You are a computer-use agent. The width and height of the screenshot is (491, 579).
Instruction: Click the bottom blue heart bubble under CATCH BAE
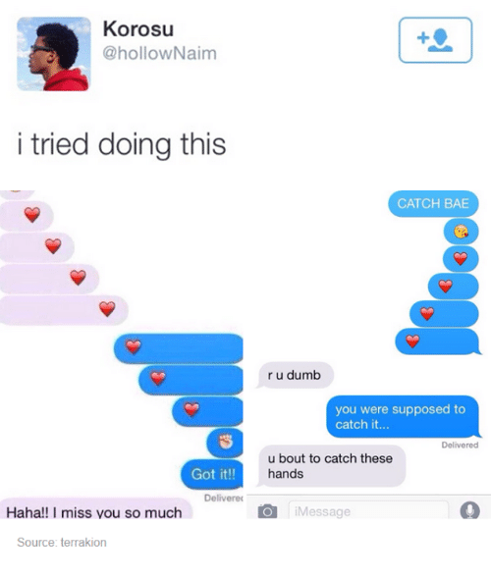[438, 342]
